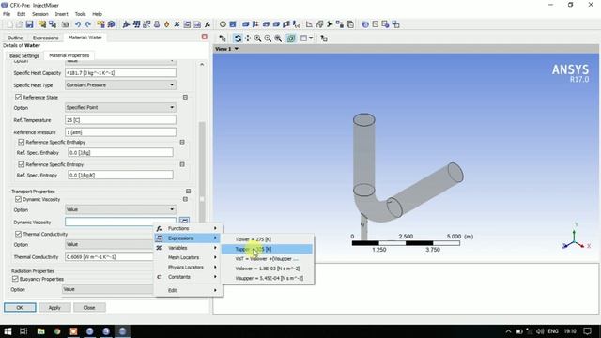The width and height of the screenshot is (601, 338).
Task: Select the Vislower expression entry
Action: [x=267, y=269]
